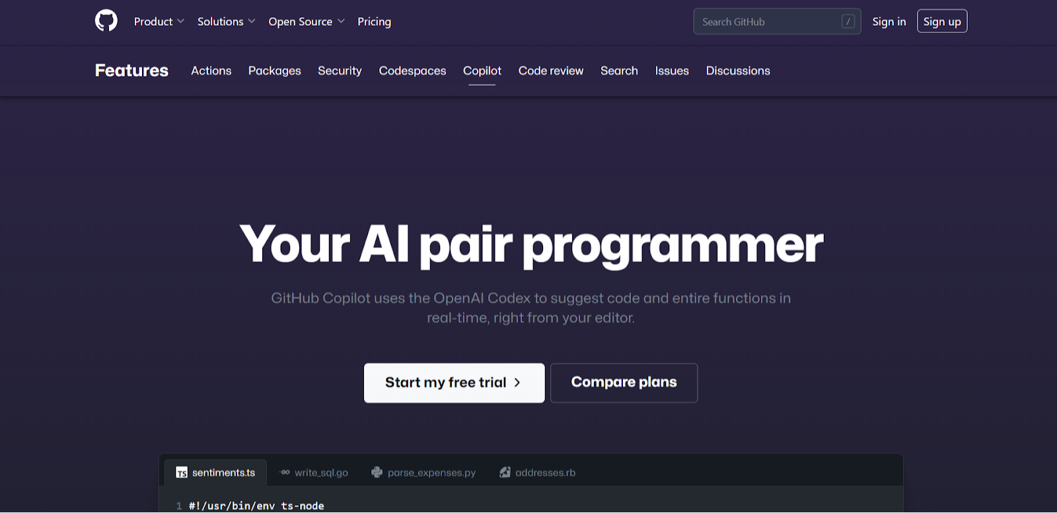
Task: Click the TypeScript icon on sentiments.ts tab
Action: coord(182,473)
